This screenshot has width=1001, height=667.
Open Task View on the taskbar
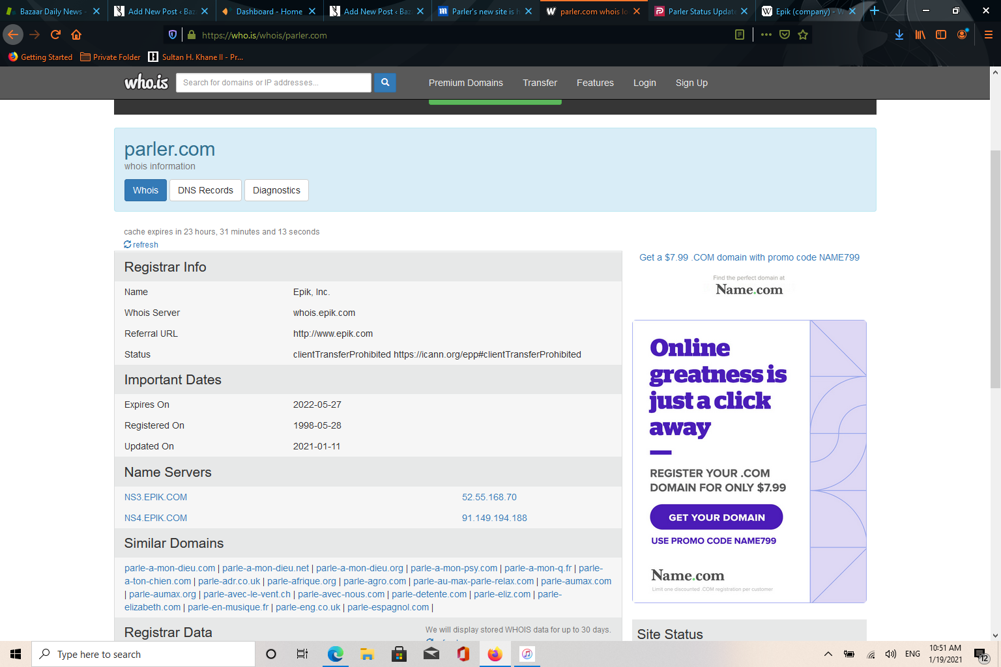point(302,654)
